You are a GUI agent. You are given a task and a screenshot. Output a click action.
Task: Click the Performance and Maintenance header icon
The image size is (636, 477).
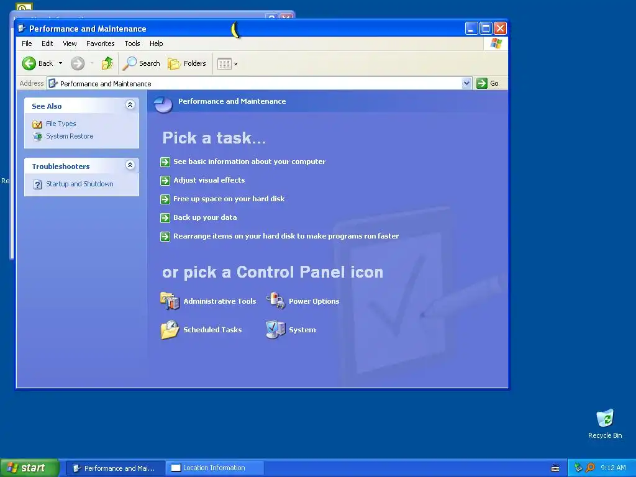163,104
